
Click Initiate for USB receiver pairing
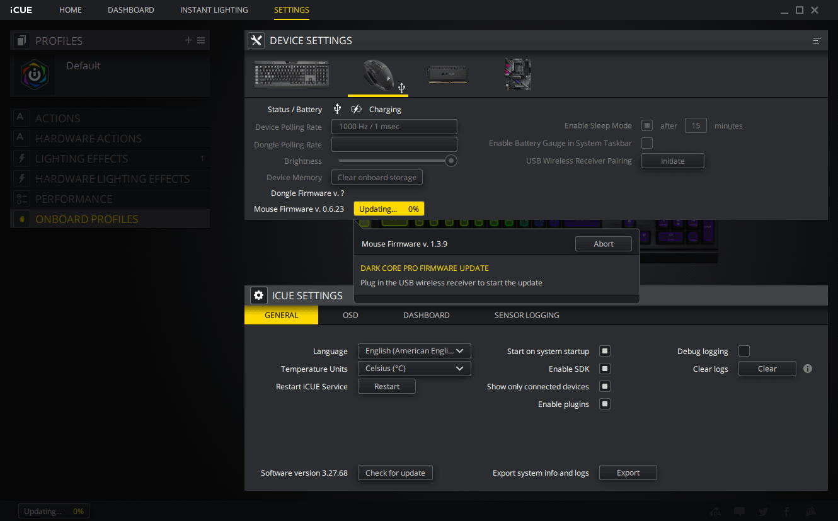click(672, 161)
